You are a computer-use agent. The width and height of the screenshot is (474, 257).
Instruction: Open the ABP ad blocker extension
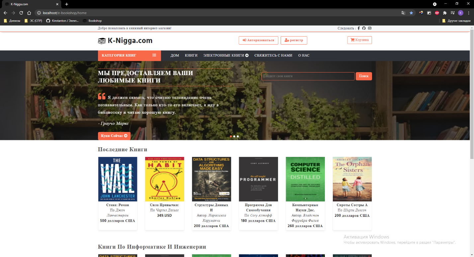coord(437,13)
